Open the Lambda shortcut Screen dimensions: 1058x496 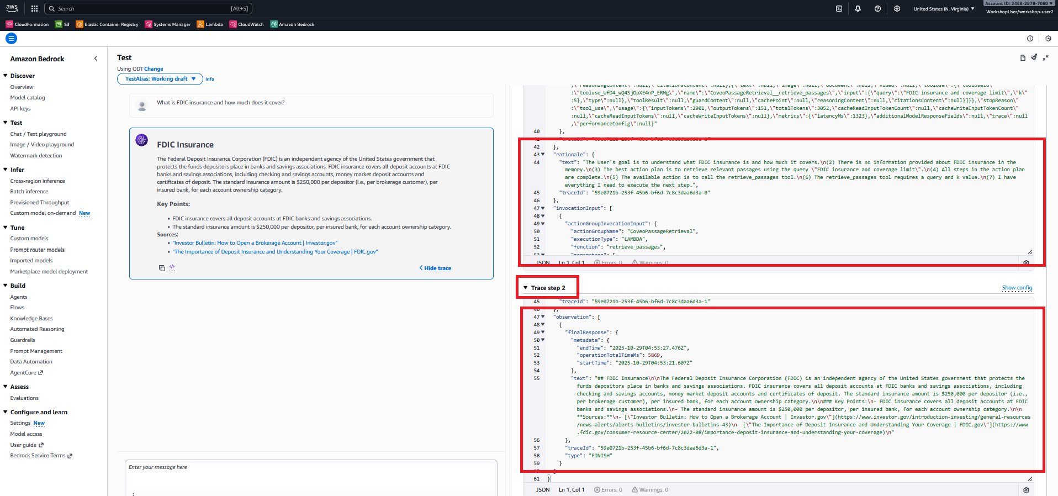point(210,24)
